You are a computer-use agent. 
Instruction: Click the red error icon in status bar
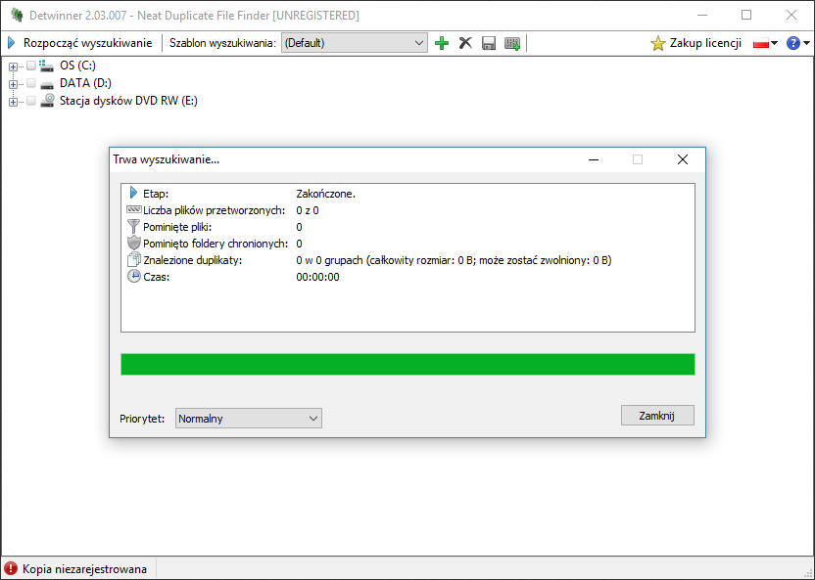(x=11, y=568)
